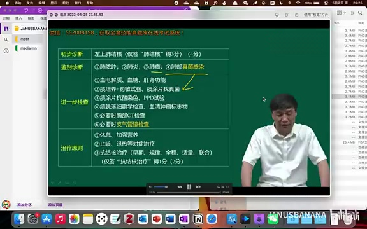The image size is (367, 229).
Task: Click Bluetooth icon in the menu bar
Action: (x=289, y=3)
